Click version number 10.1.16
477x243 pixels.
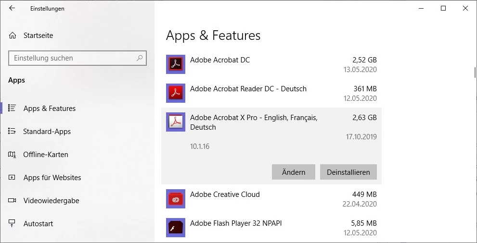[x=200, y=146]
